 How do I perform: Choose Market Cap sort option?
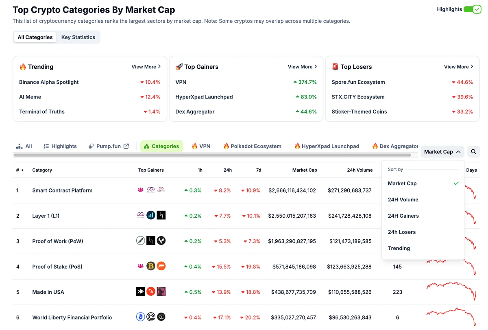tap(423, 184)
